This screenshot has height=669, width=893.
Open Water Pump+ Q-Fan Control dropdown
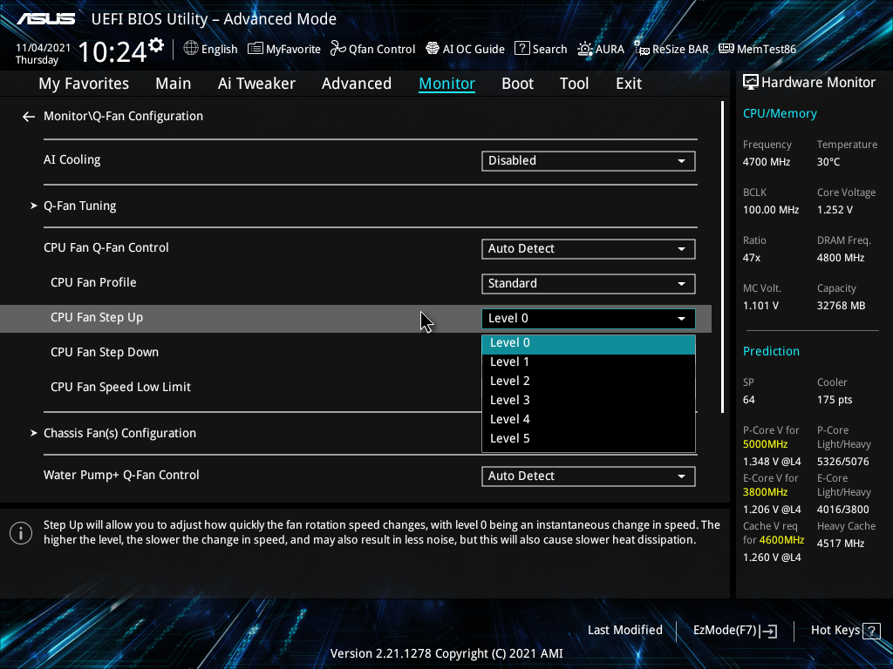click(589, 476)
